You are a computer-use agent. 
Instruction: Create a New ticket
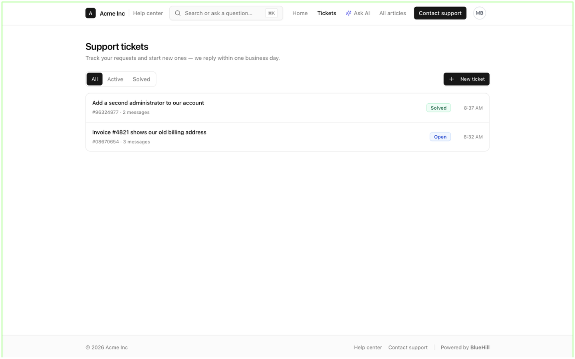point(466,79)
